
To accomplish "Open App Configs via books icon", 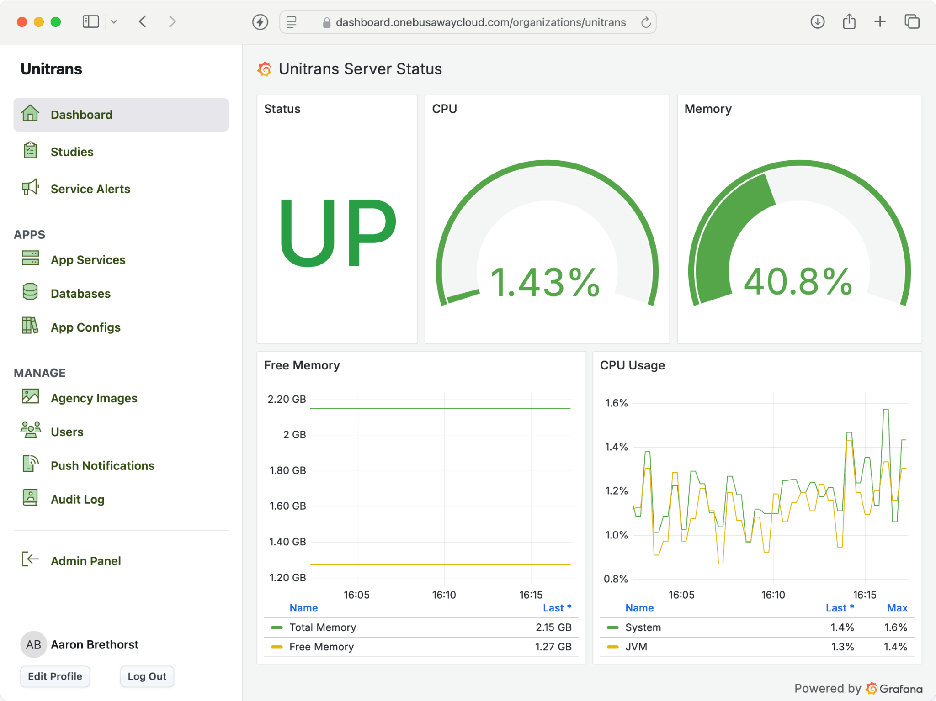I will pos(30,327).
